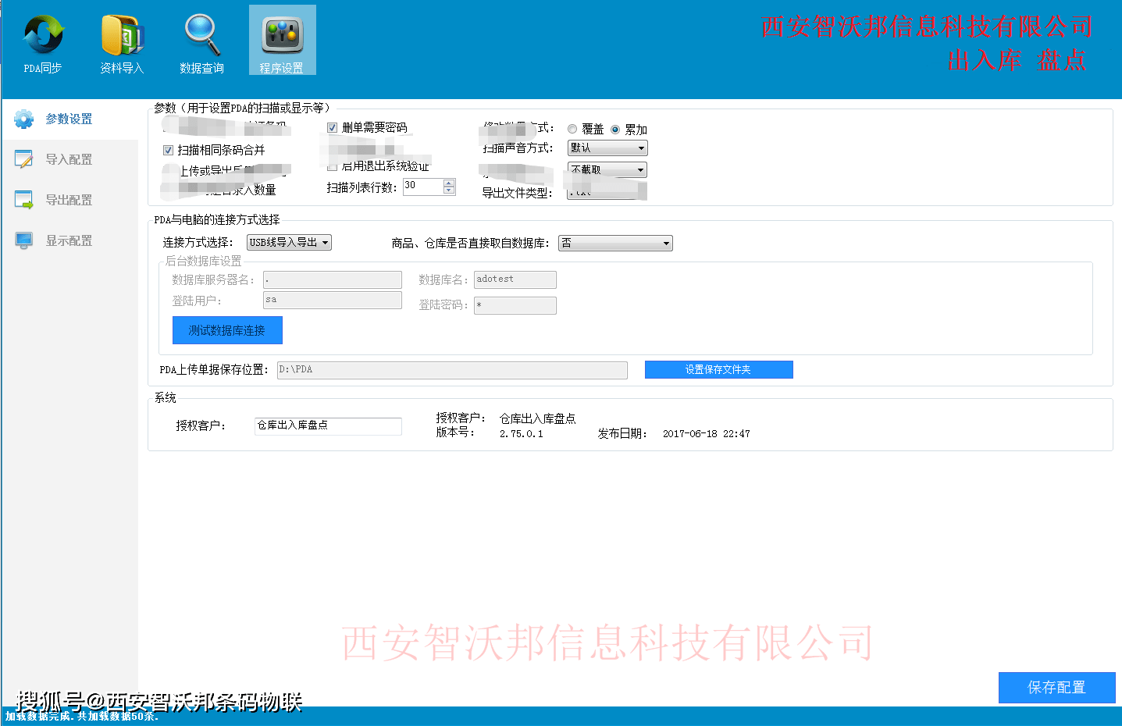The width and height of the screenshot is (1122, 726).
Task: Click the 数据库名 field showing adotest
Action: [515, 279]
